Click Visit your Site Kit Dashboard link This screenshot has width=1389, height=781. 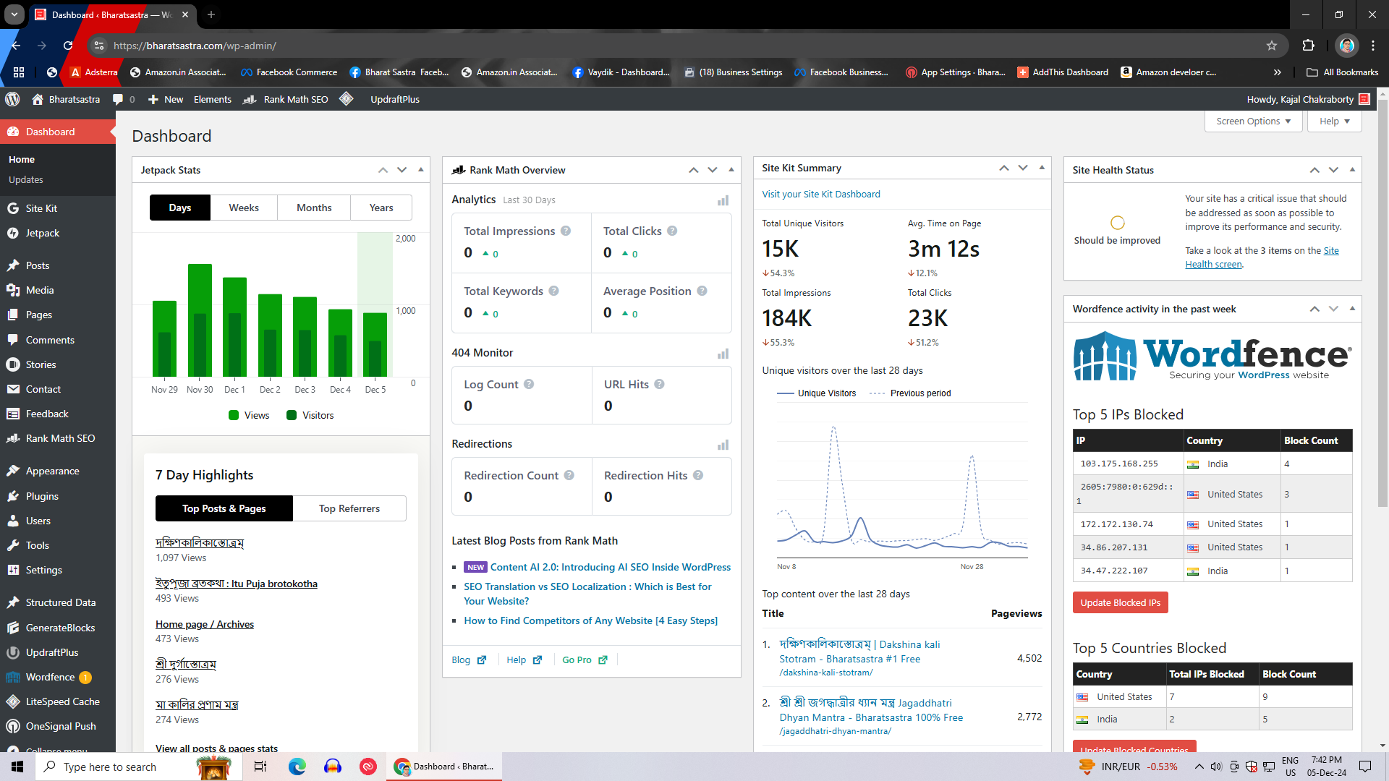pos(821,194)
